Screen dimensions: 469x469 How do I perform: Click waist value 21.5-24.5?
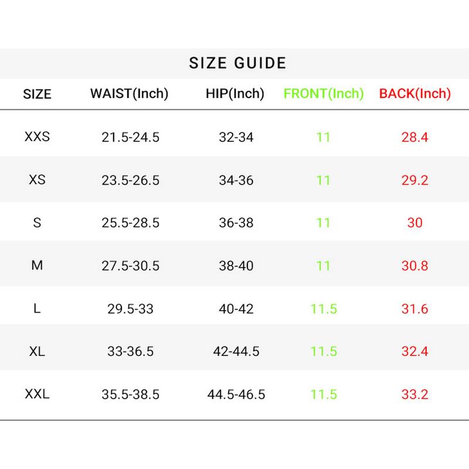(x=130, y=138)
